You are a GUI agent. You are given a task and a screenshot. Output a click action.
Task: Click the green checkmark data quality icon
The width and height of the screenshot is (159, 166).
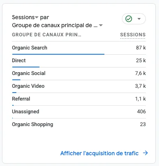pos(129,19)
